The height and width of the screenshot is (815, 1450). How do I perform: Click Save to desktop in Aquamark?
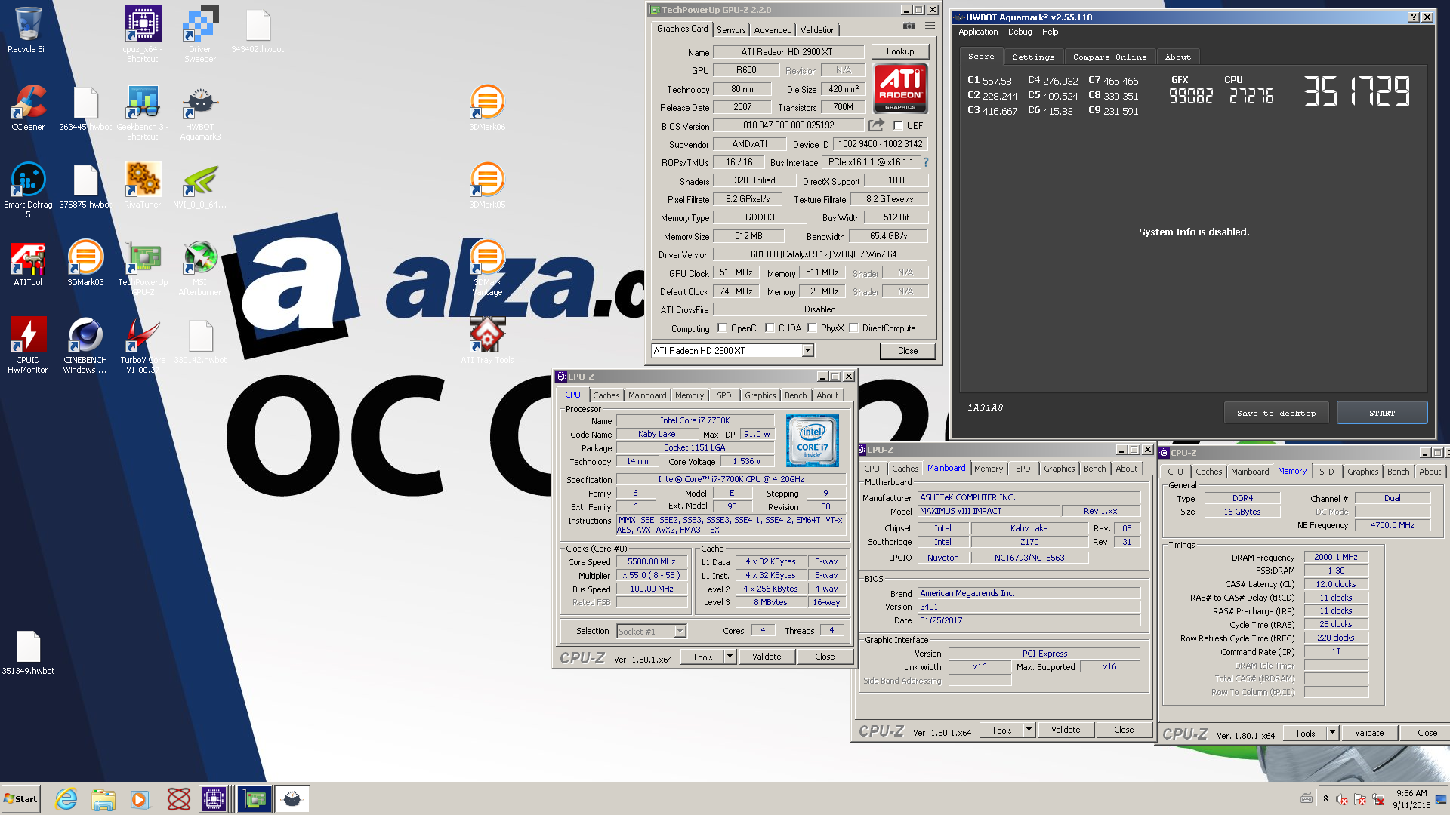tap(1276, 413)
